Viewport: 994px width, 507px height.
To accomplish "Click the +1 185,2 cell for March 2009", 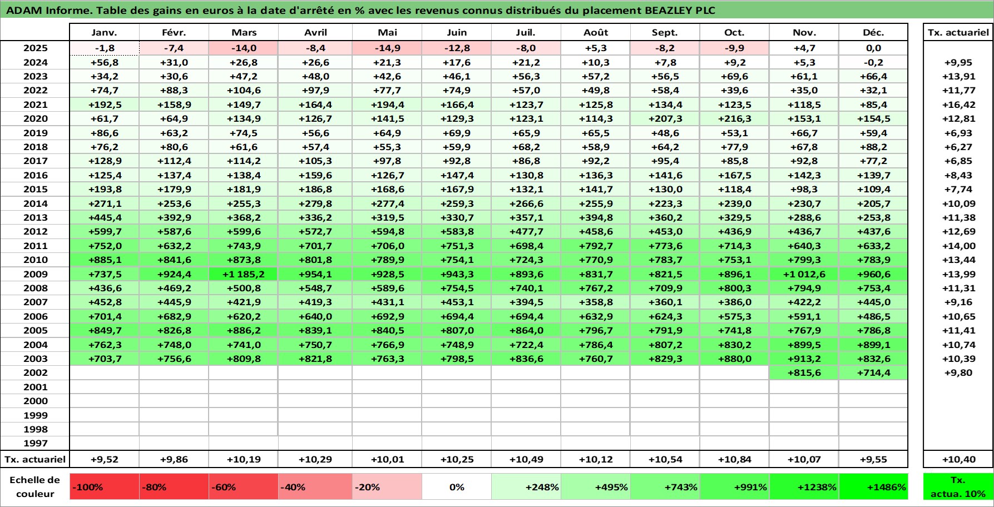I will tap(243, 274).
